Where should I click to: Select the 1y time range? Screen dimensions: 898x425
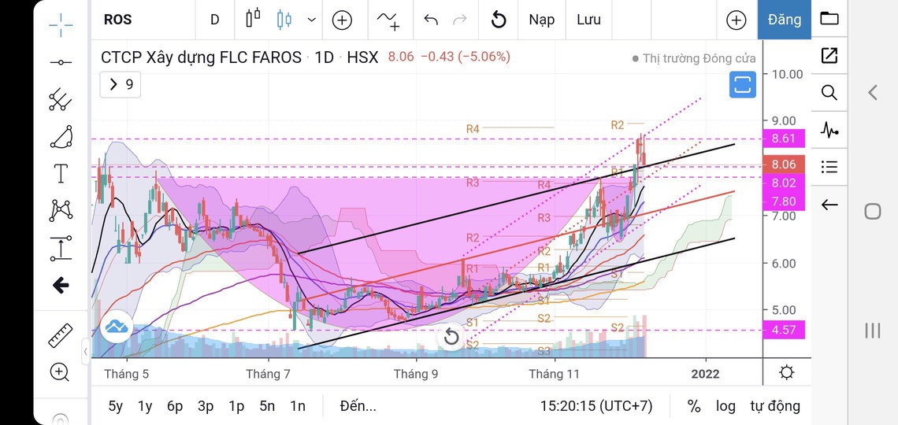[145, 406]
